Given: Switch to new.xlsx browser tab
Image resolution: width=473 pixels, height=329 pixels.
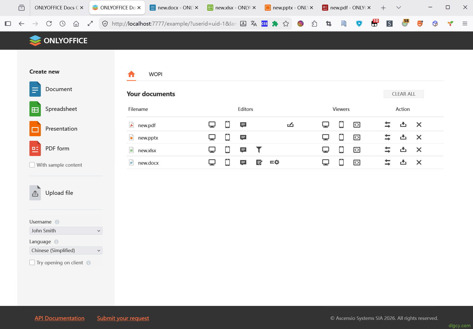Looking at the screenshot, I should tap(232, 8).
